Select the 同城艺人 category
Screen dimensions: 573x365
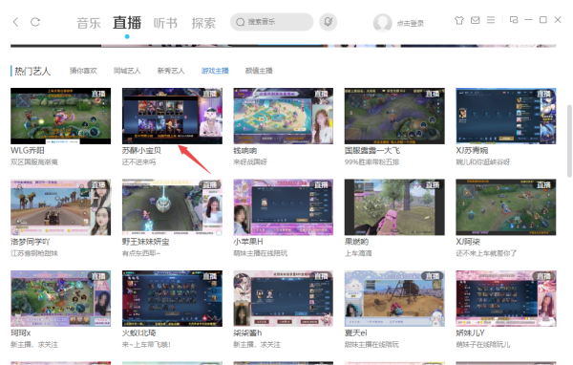[x=127, y=71]
